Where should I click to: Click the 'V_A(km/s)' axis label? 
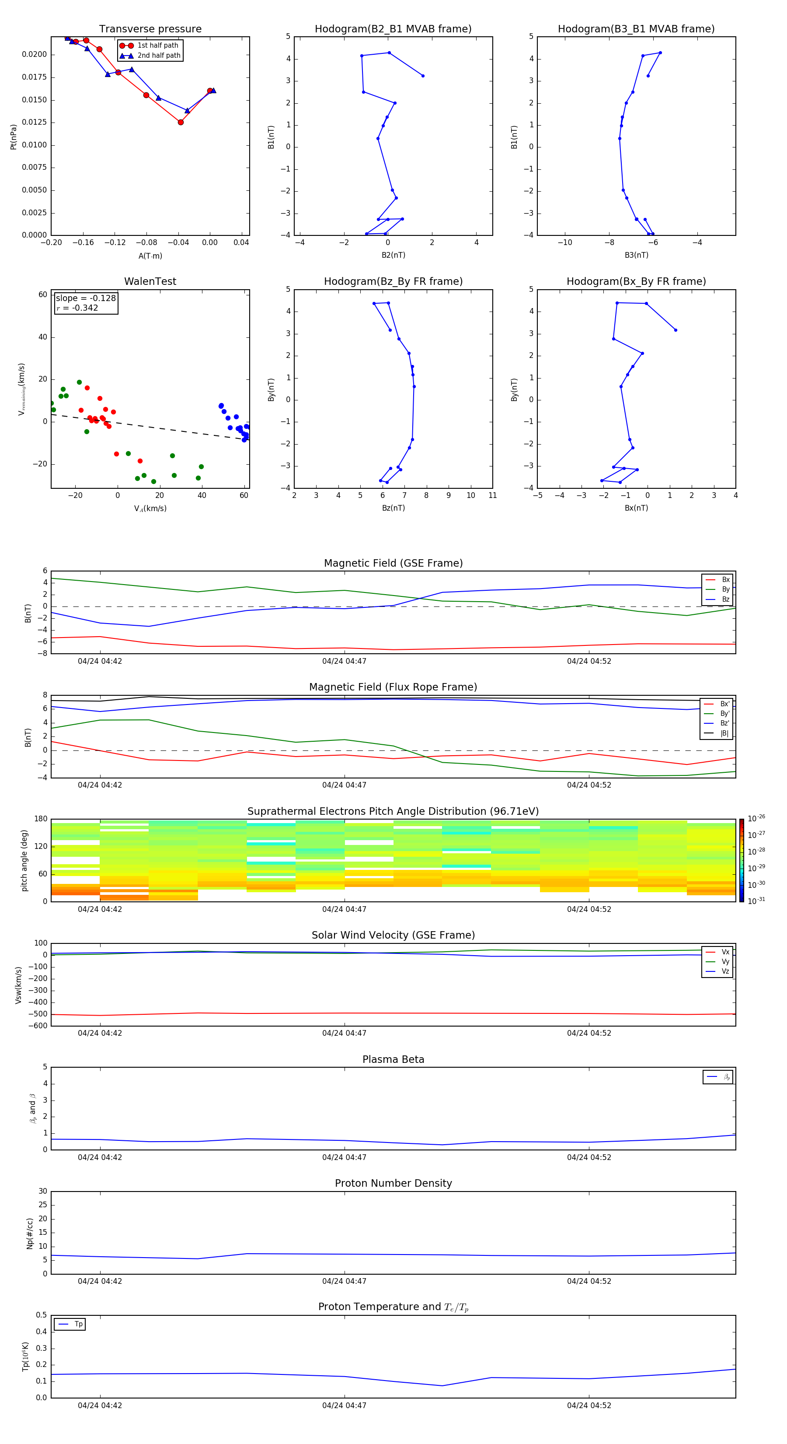pos(150,508)
